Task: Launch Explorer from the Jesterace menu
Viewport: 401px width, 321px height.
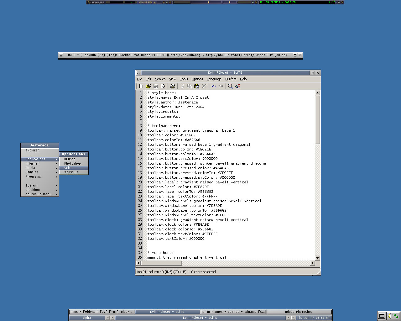Action: [x=39, y=150]
